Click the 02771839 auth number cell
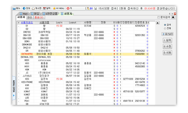This screenshot has height=113, width=188. click(x=128, y=79)
